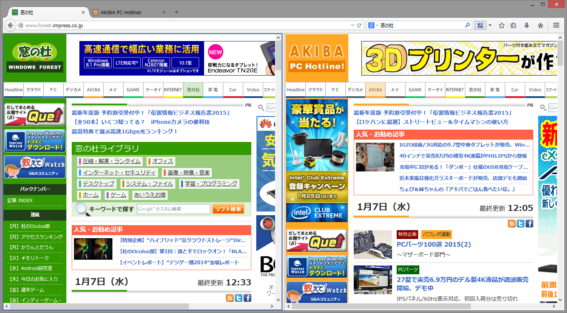
Task: Open the GAME nav tab in 窓の杜 pane
Action: point(133,90)
